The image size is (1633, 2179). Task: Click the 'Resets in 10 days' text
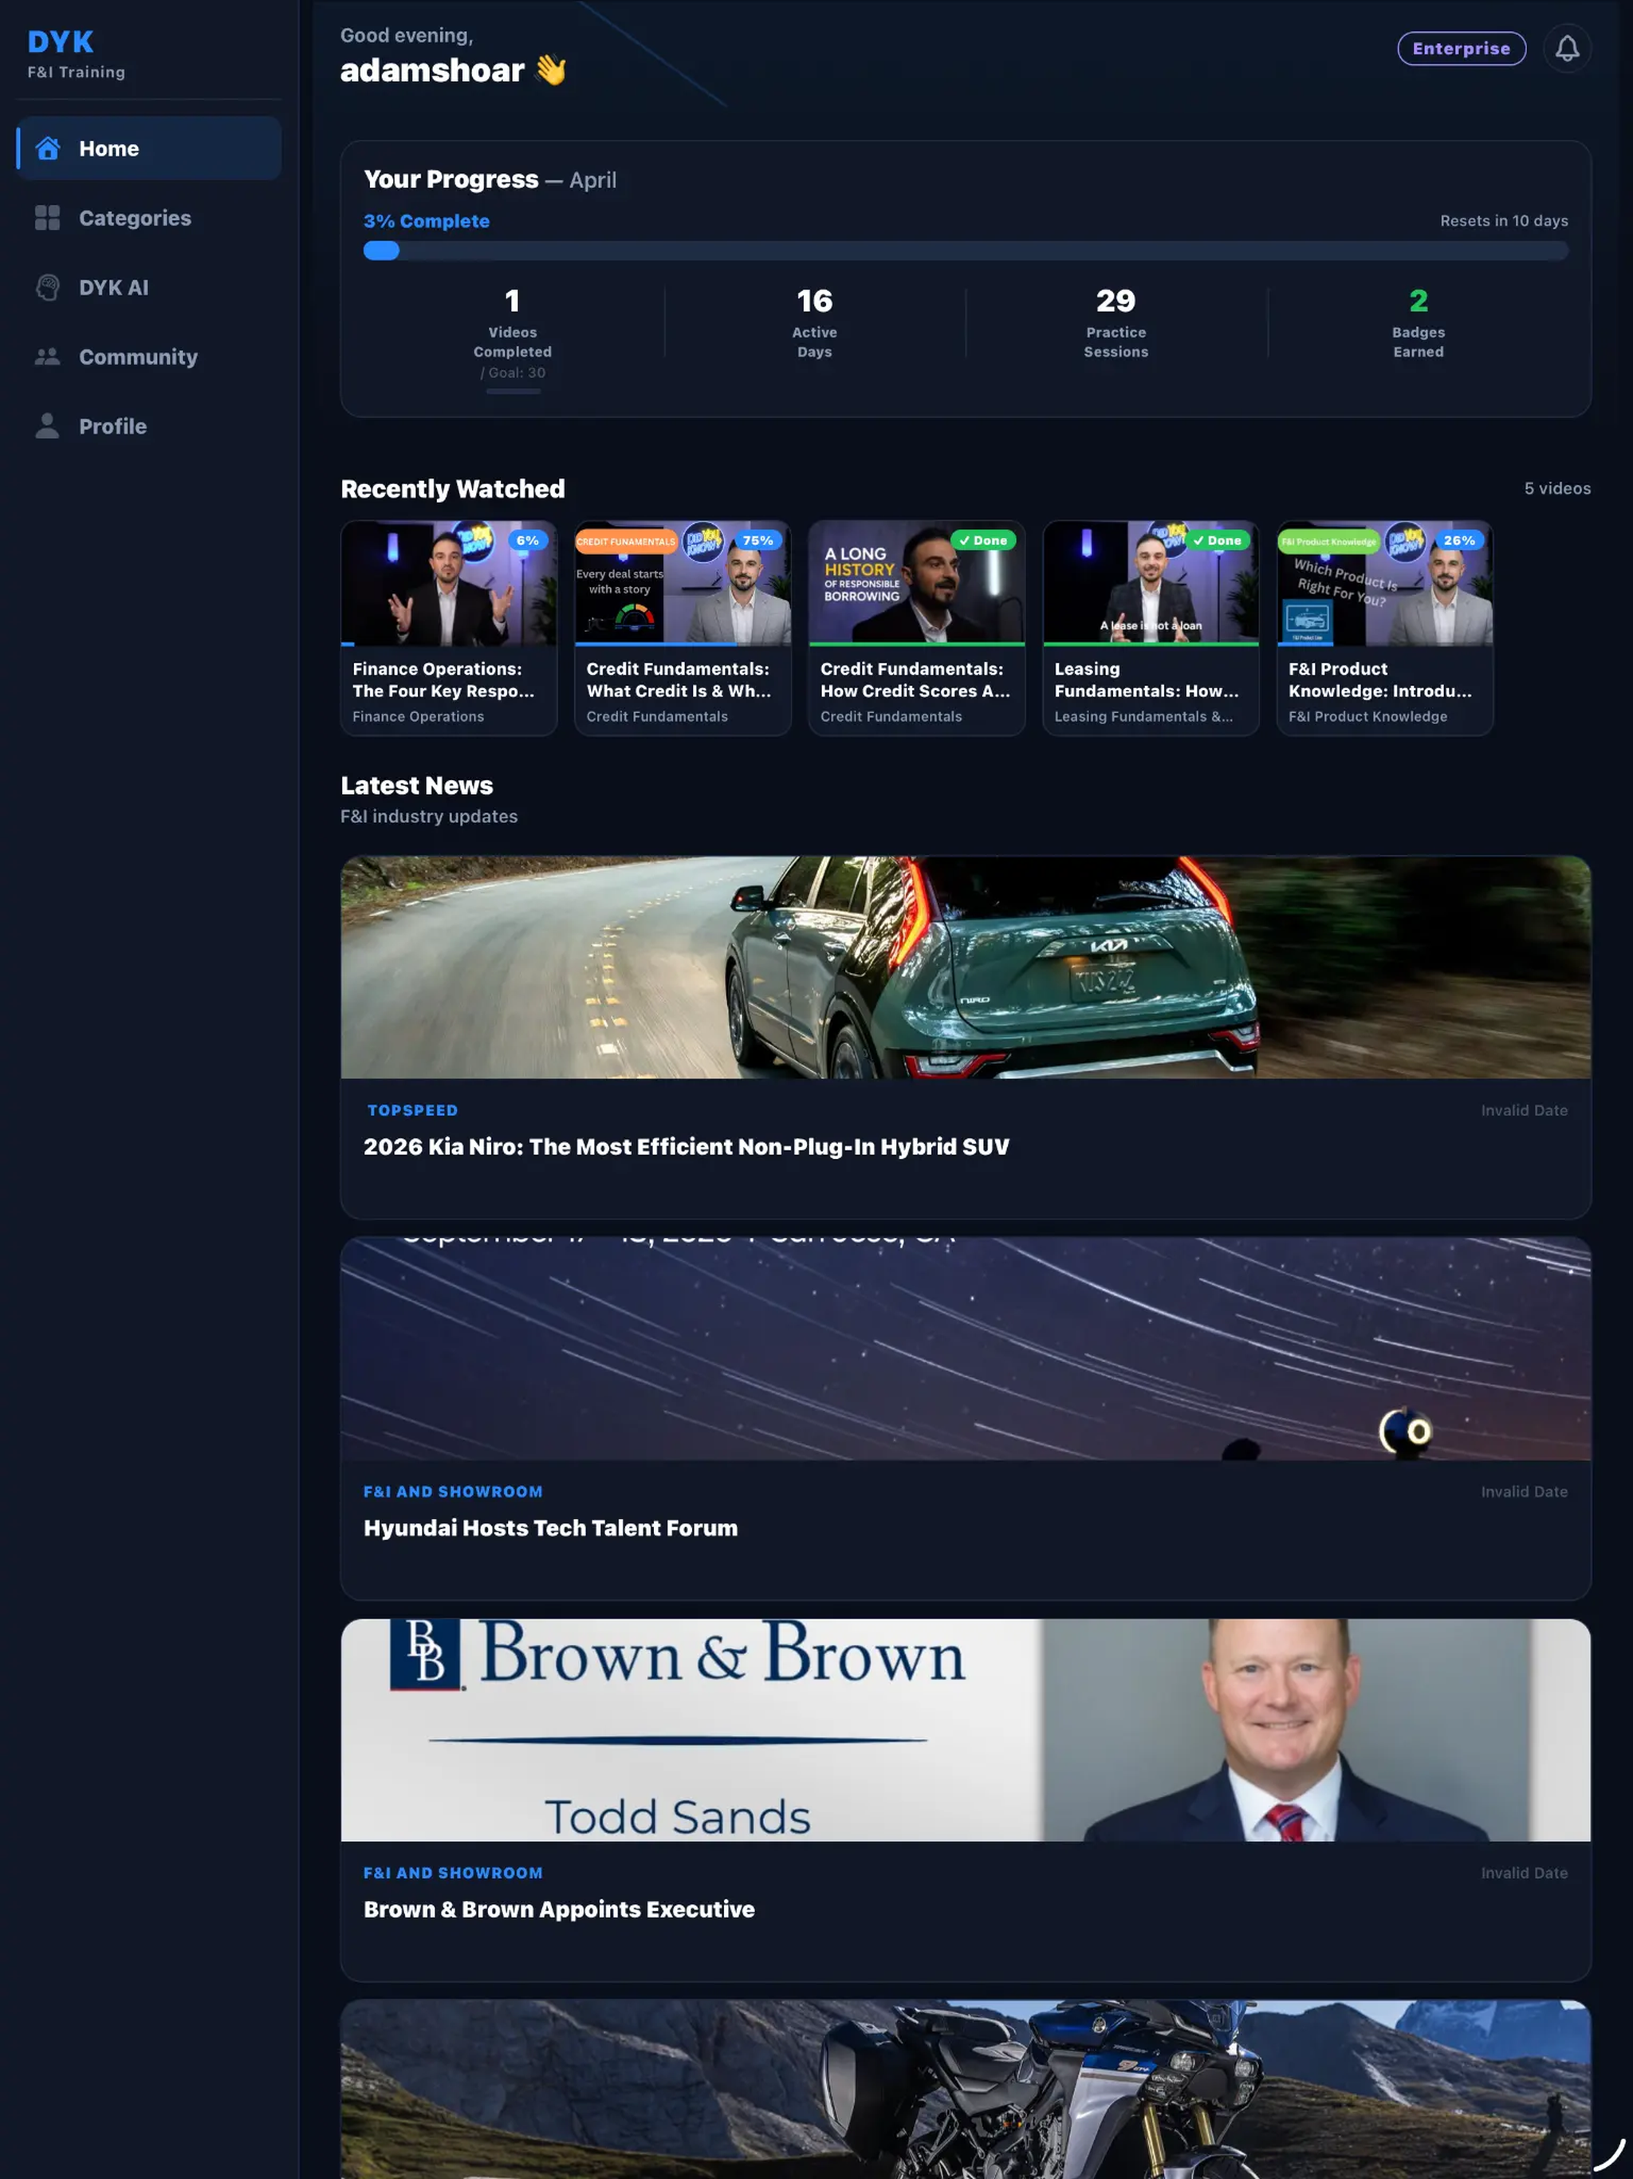[1504, 221]
